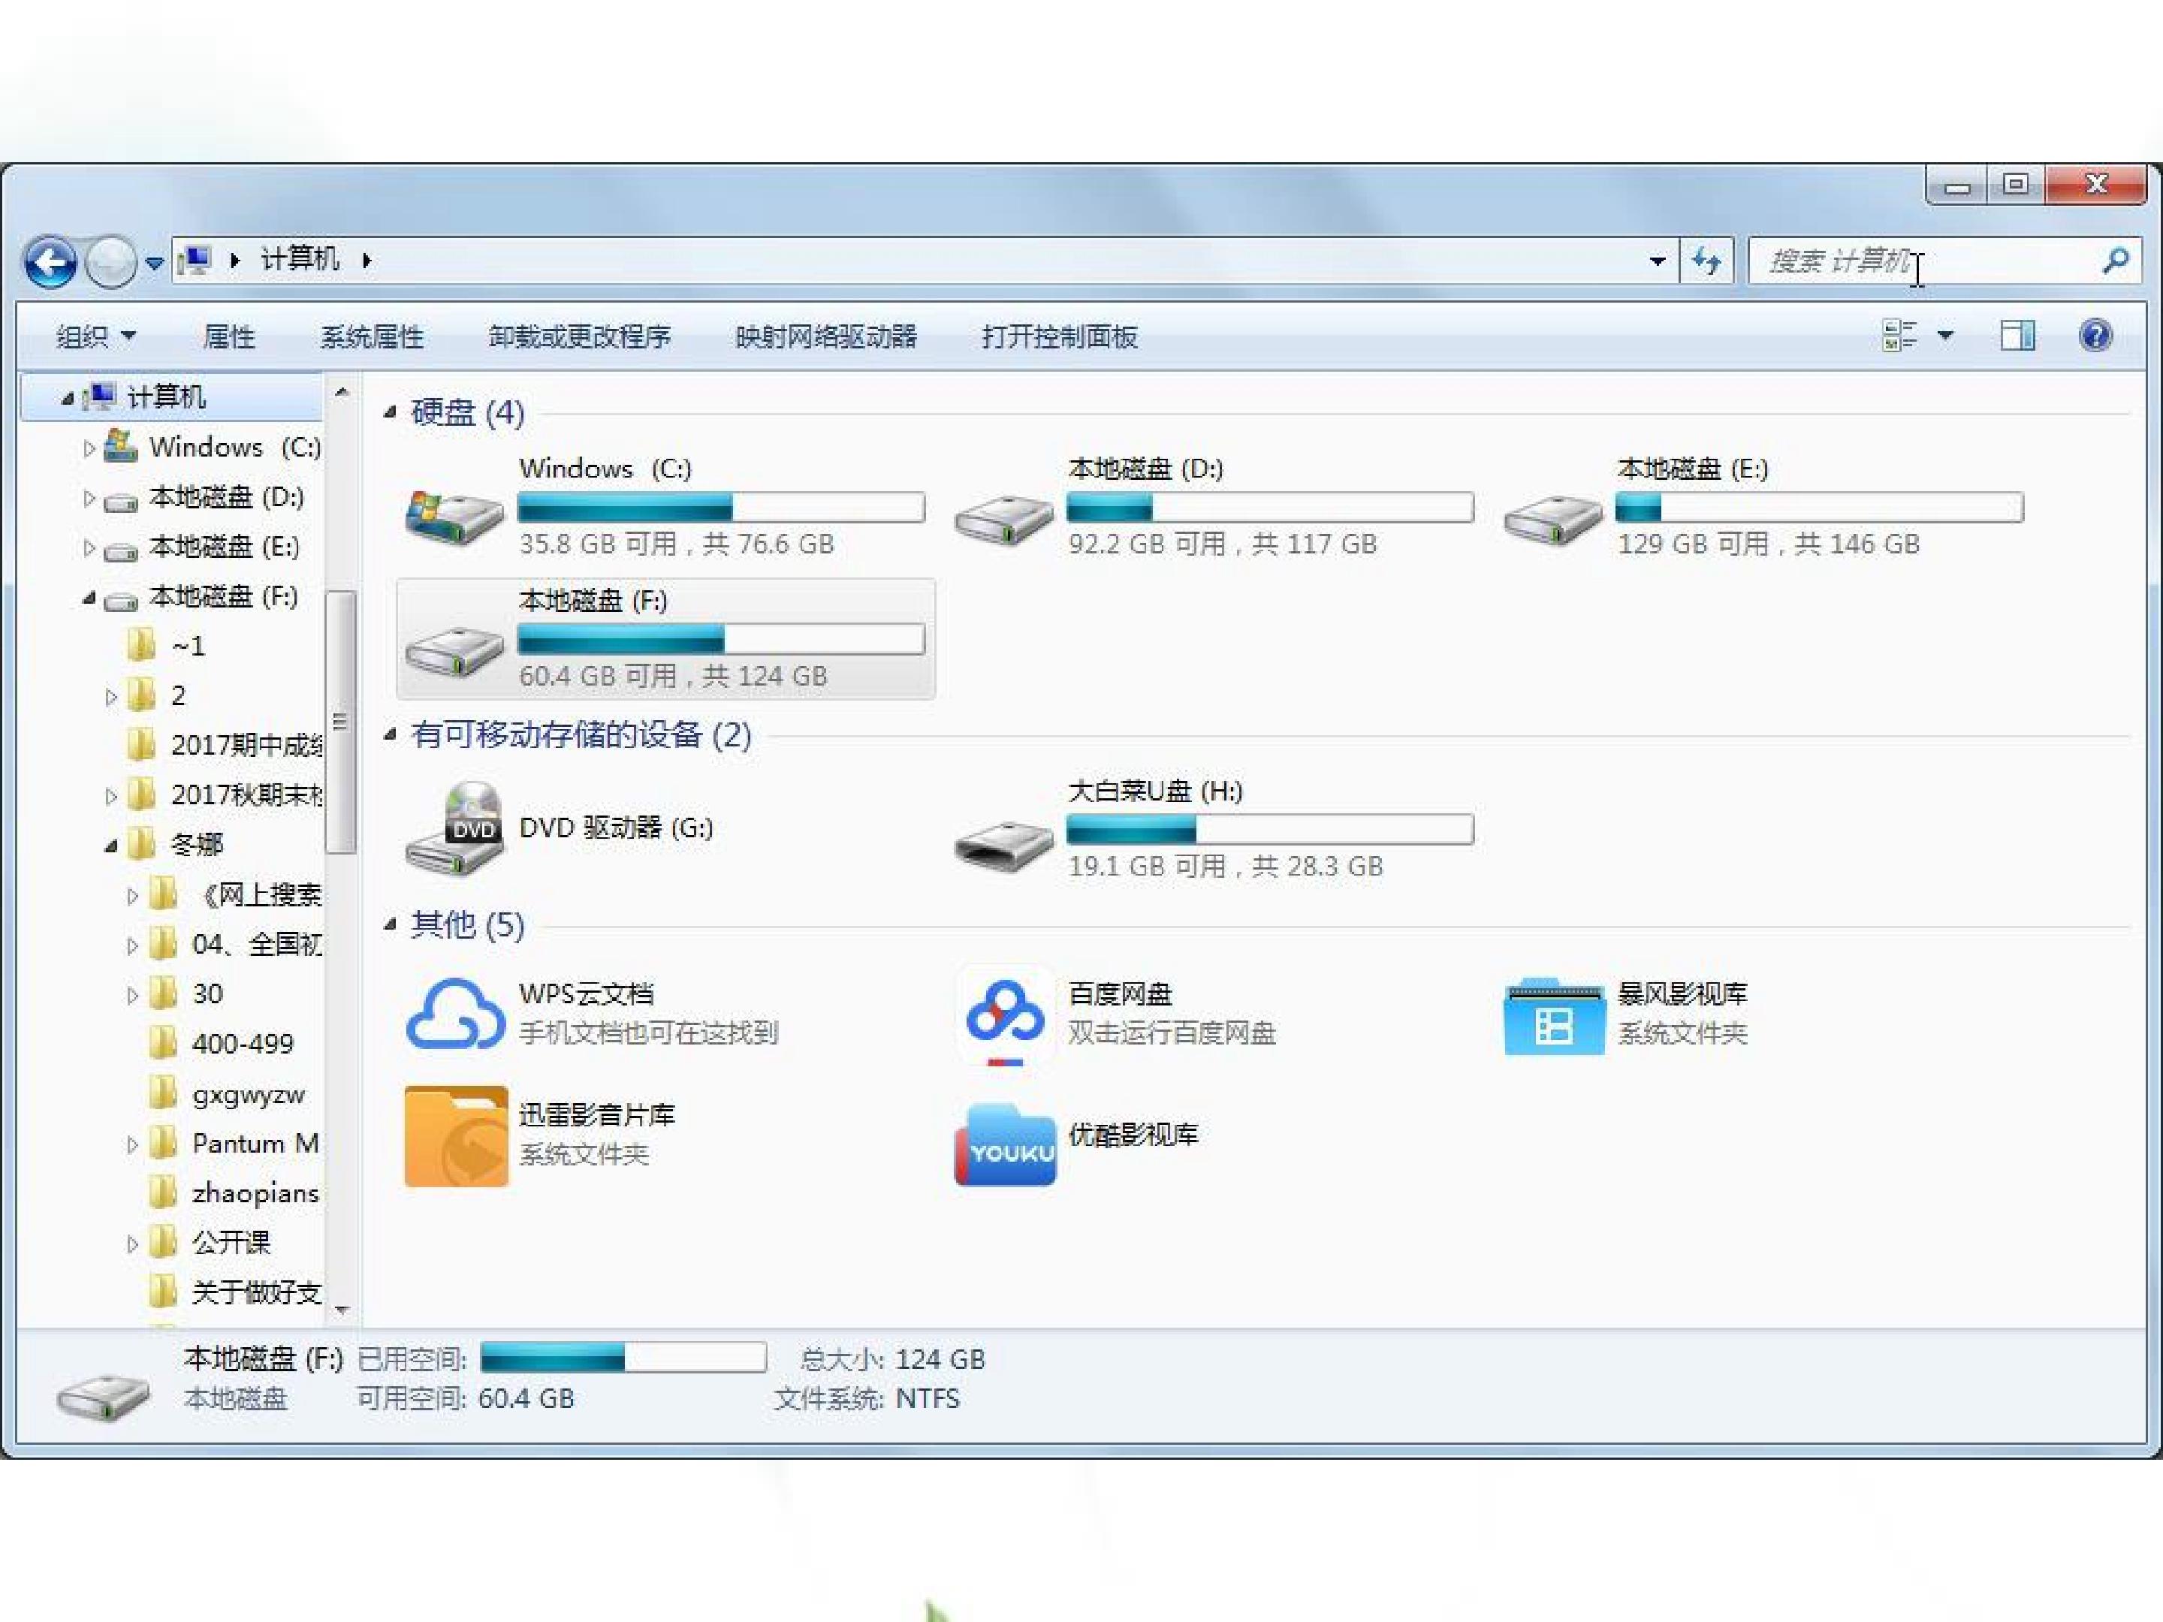
Task: Open 迅雷影音片库 folder icon
Action: pos(457,1136)
